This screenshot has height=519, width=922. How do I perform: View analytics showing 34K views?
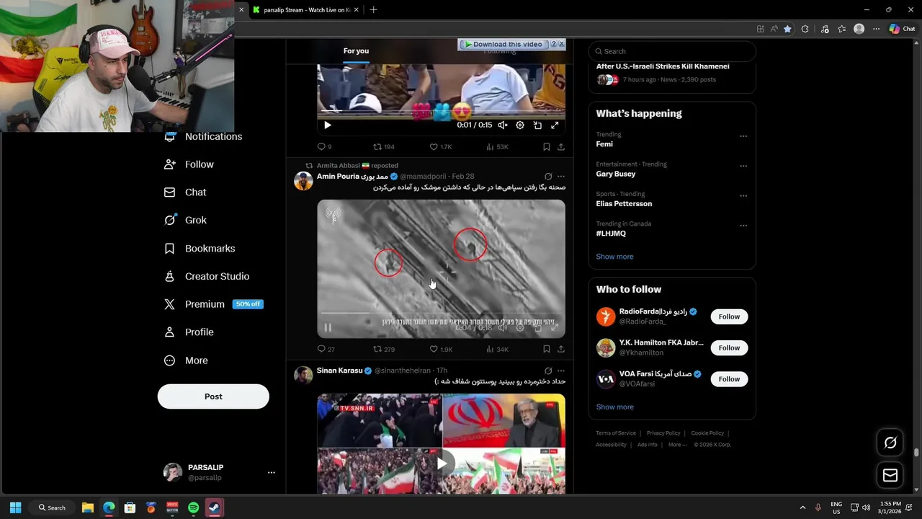497,350
